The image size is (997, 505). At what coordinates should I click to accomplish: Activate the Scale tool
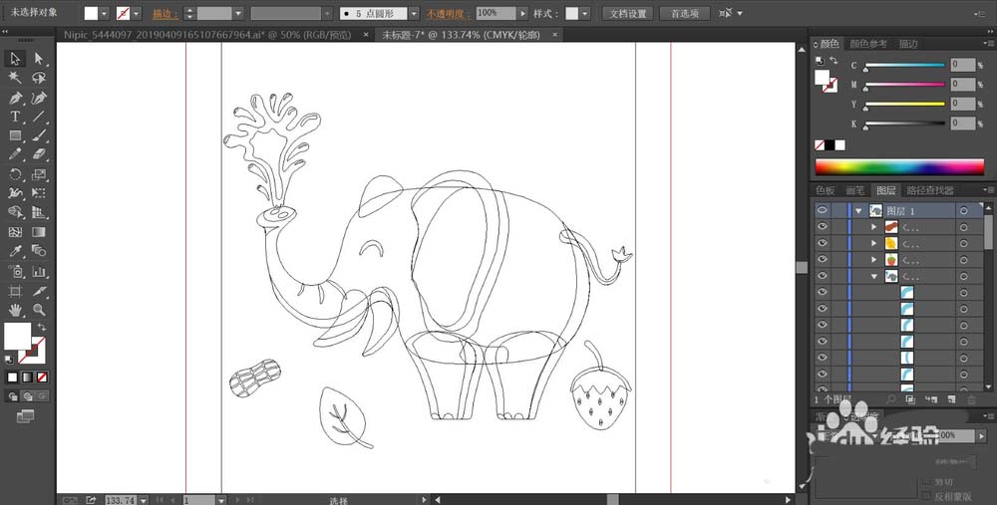click(x=39, y=174)
